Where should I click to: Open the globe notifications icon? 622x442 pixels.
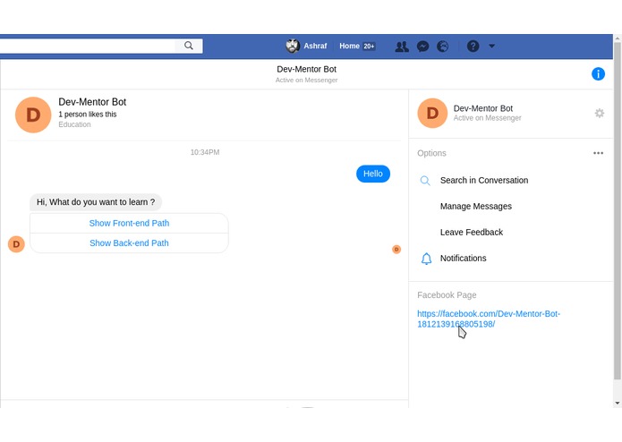click(443, 47)
